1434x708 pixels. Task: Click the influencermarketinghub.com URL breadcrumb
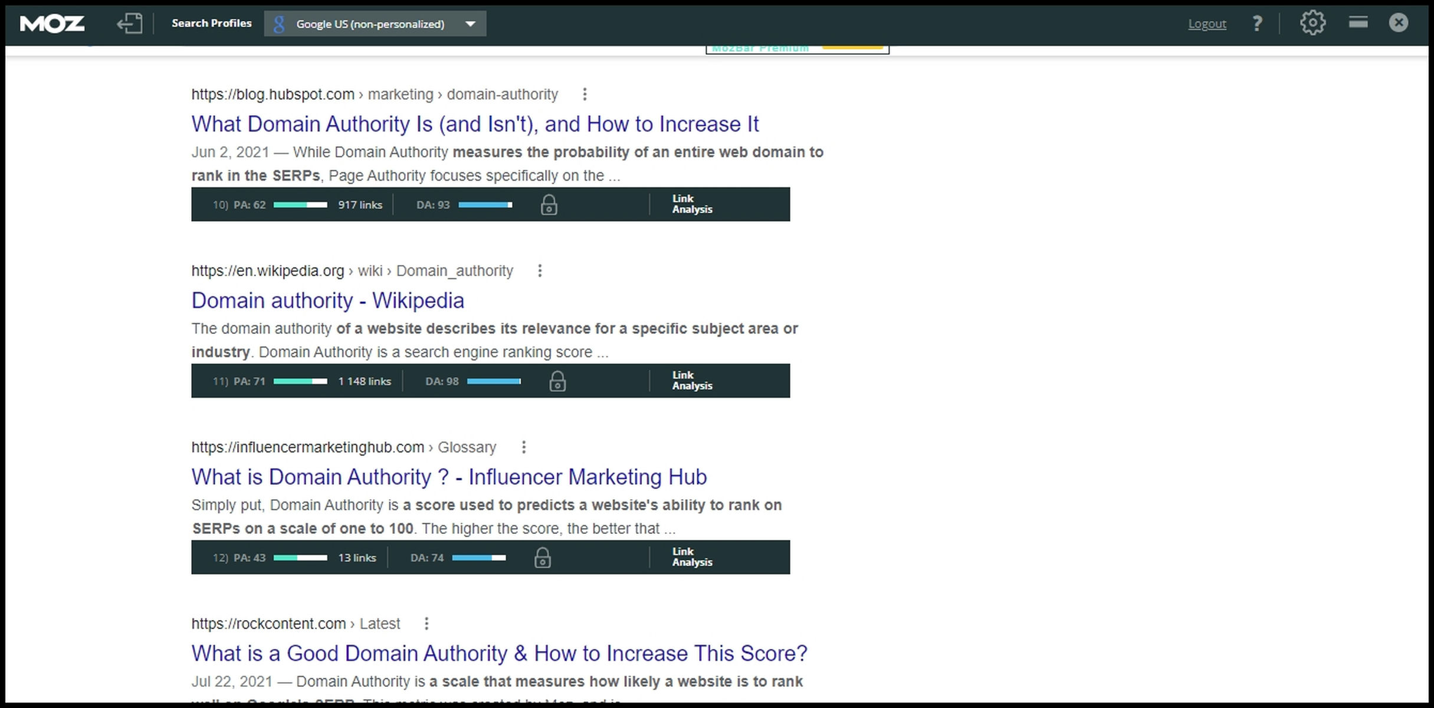point(343,447)
